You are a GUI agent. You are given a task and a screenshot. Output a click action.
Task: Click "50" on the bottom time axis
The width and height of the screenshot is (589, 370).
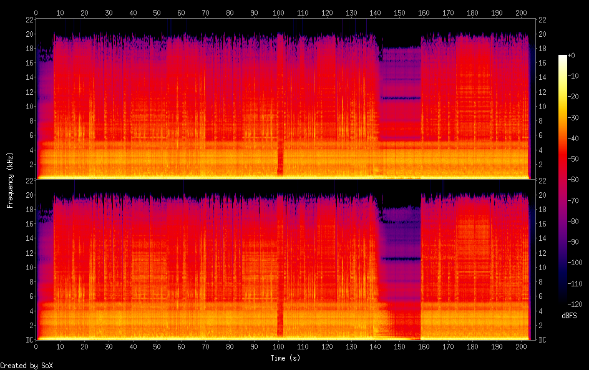coord(157,347)
